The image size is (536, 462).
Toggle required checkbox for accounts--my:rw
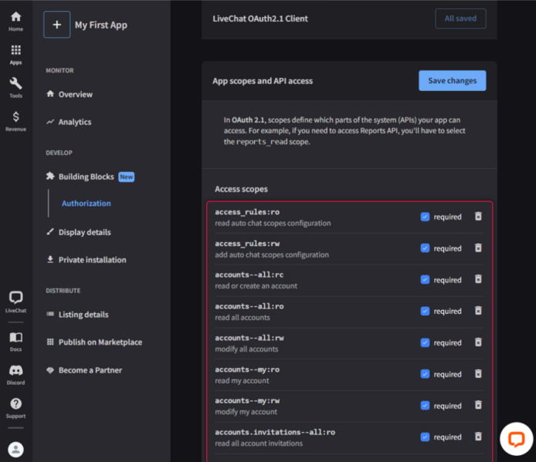(x=425, y=406)
